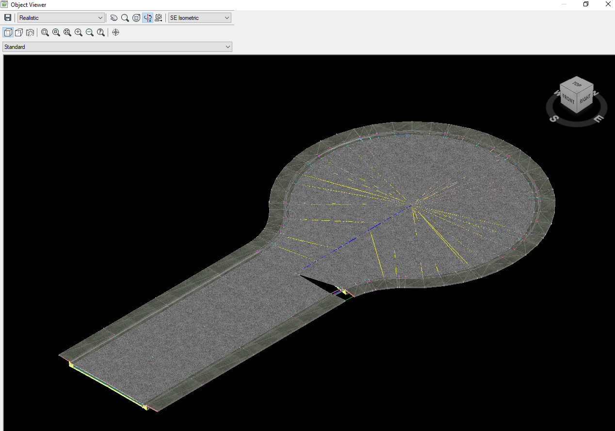
Task: Restore down the Object Viewer window
Action: point(586,4)
